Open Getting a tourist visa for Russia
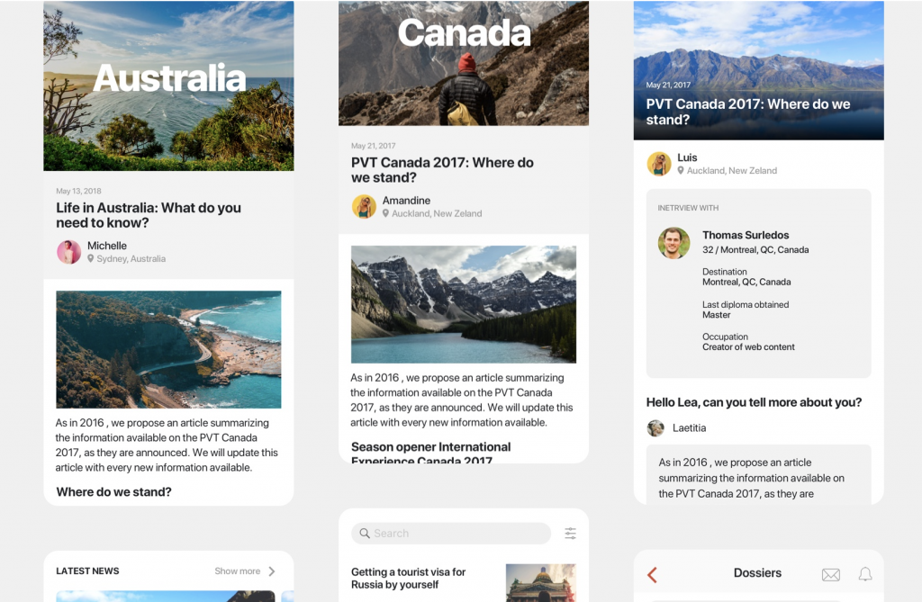 [x=408, y=578]
